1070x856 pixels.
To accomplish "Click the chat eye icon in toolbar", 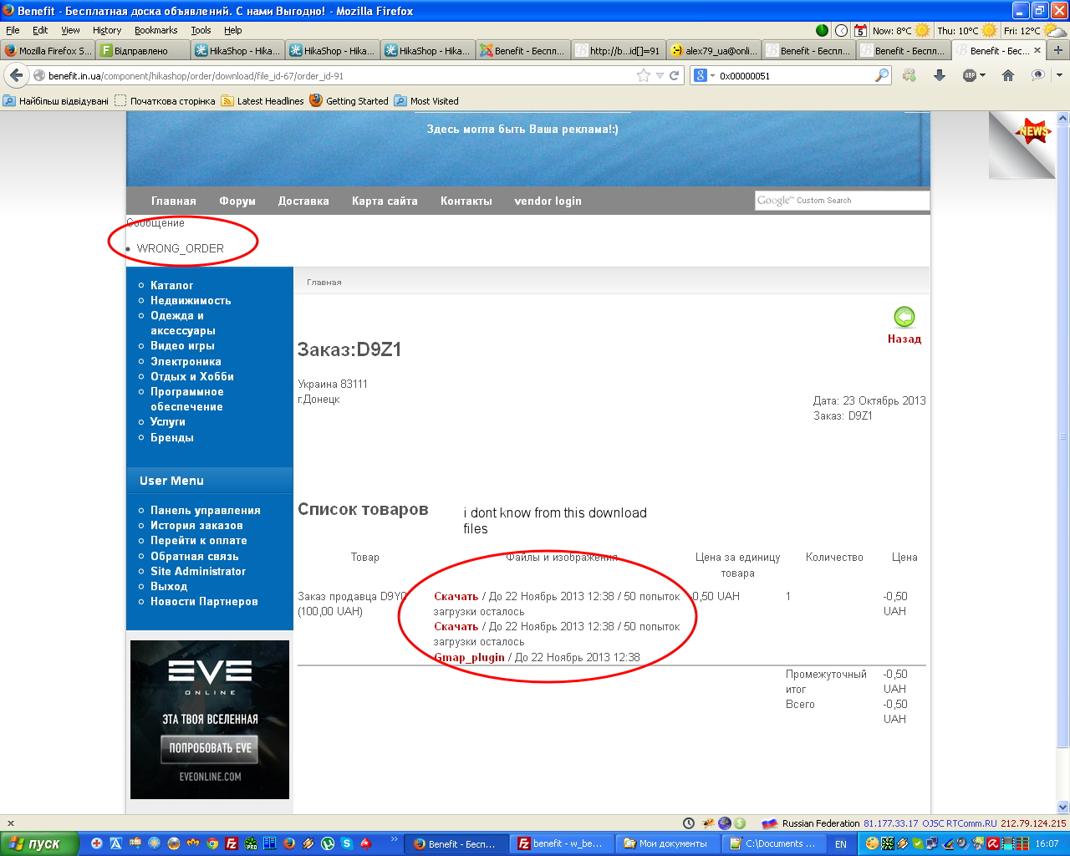I will pyautogui.click(x=1037, y=75).
